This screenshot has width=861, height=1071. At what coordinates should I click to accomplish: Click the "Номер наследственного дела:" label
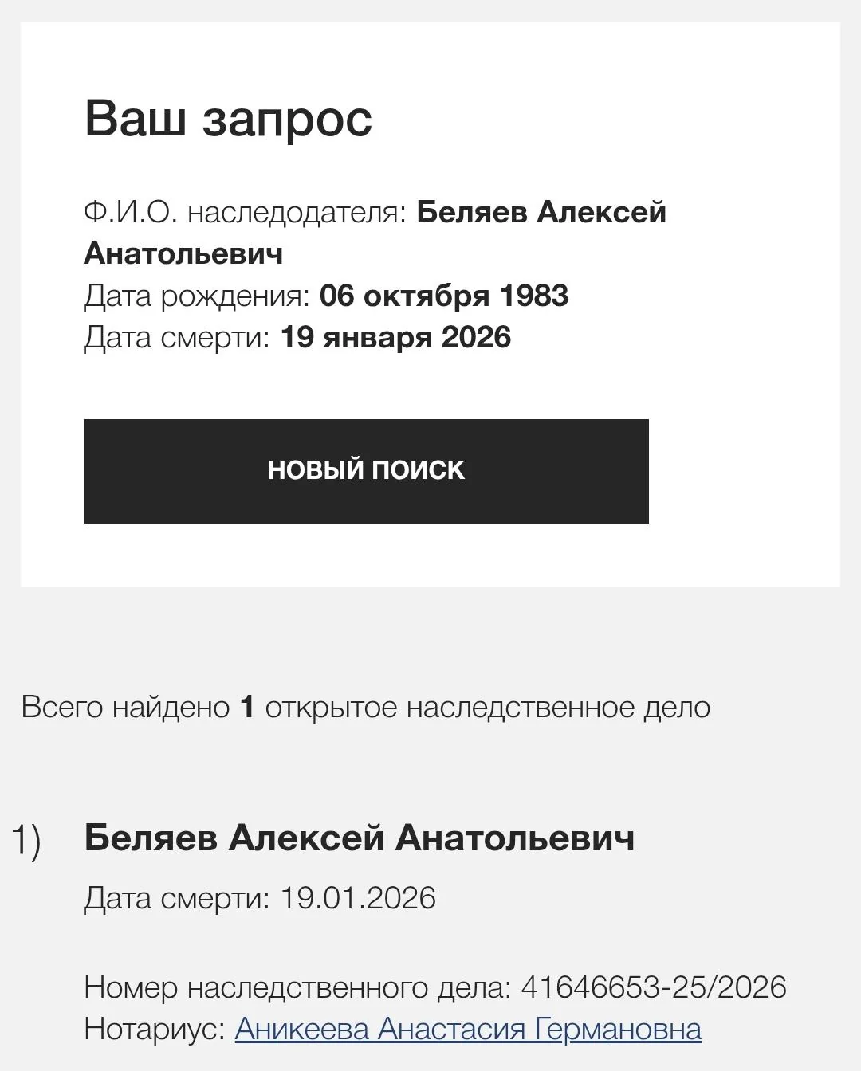297,987
